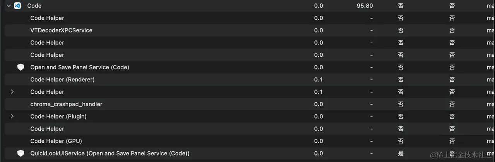Collapse the Code process group
The height and width of the screenshot is (162, 495).
coord(9,6)
